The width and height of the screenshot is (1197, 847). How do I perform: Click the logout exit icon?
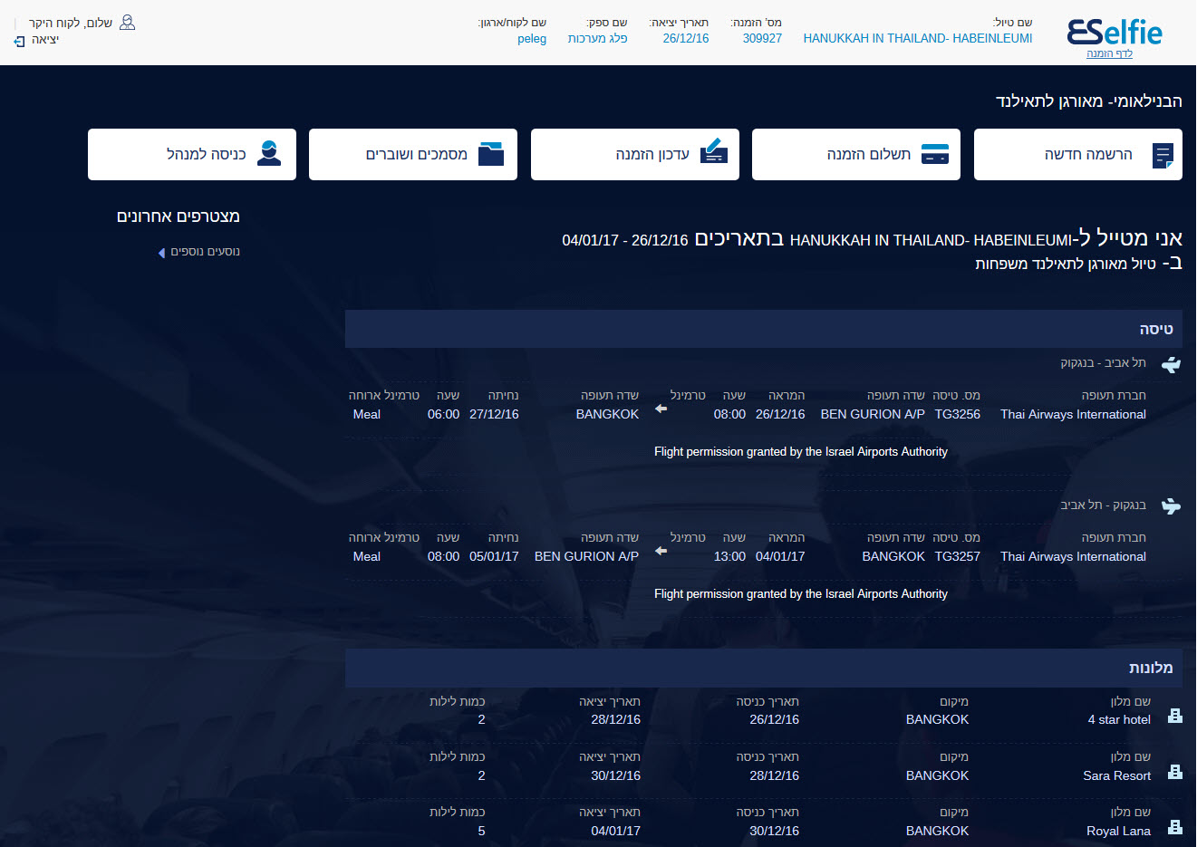pos(20,41)
